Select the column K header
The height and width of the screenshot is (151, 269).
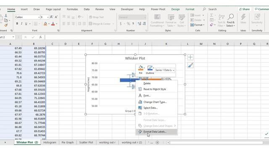tap(166, 44)
